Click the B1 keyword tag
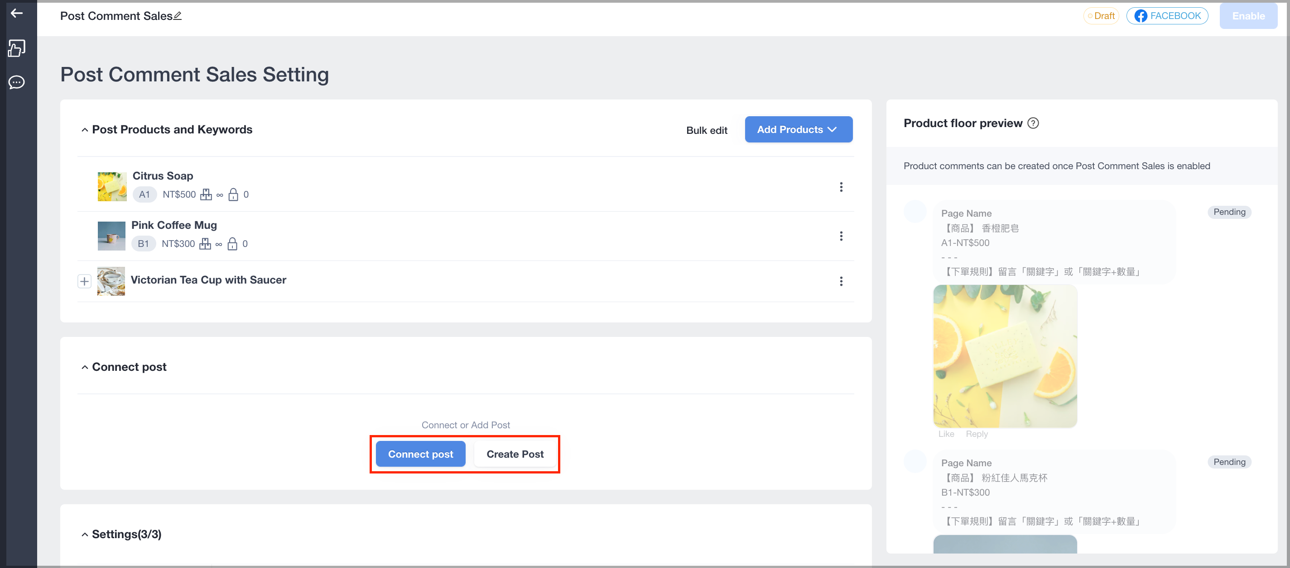Screen dimensions: 1290x568 pyautogui.click(x=144, y=244)
